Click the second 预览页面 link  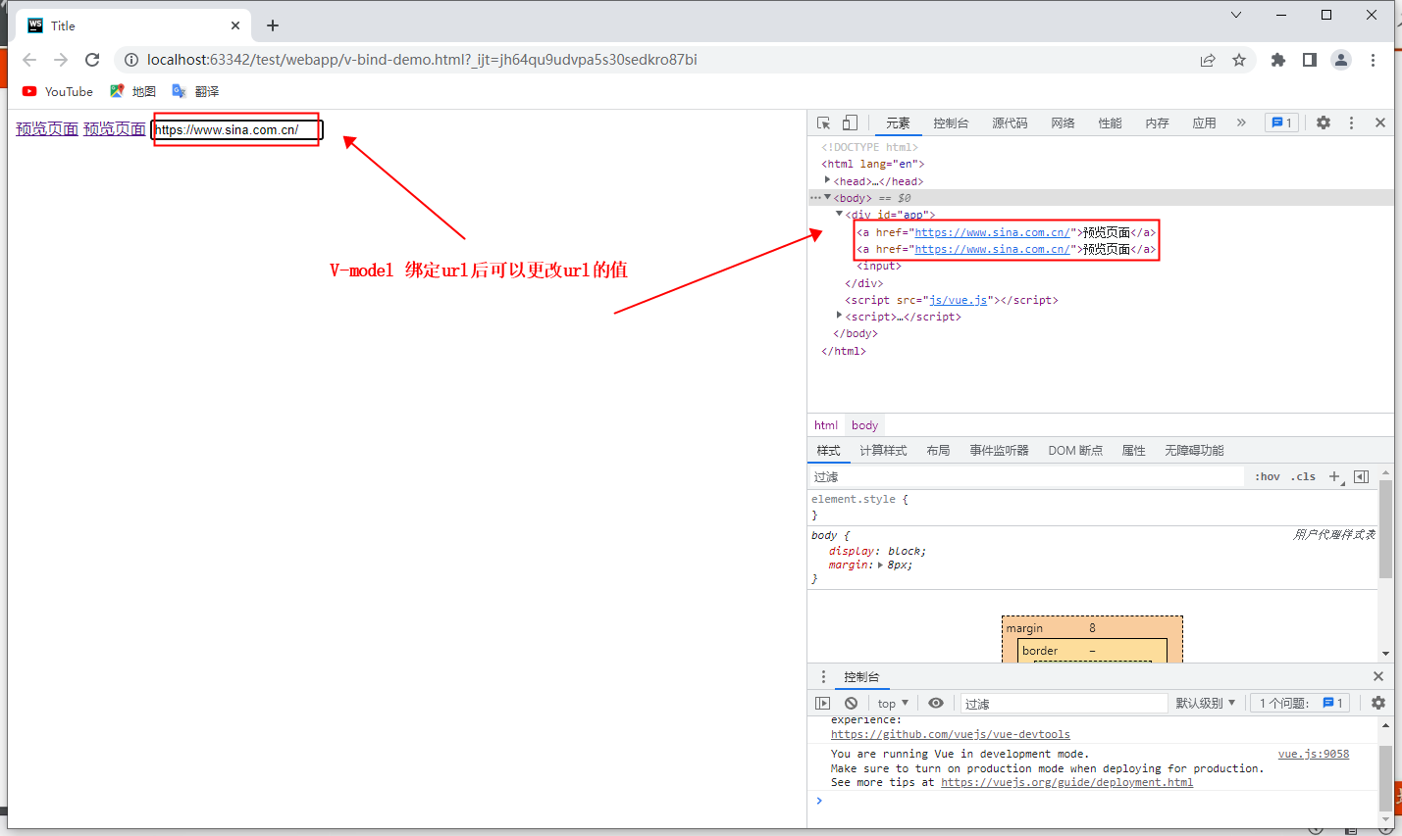pos(115,129)
